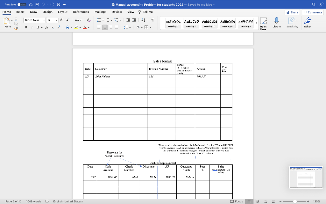Open the Format Painter
Screen dimensions: 326x204
pyautogui.click(x=16, y=29)
